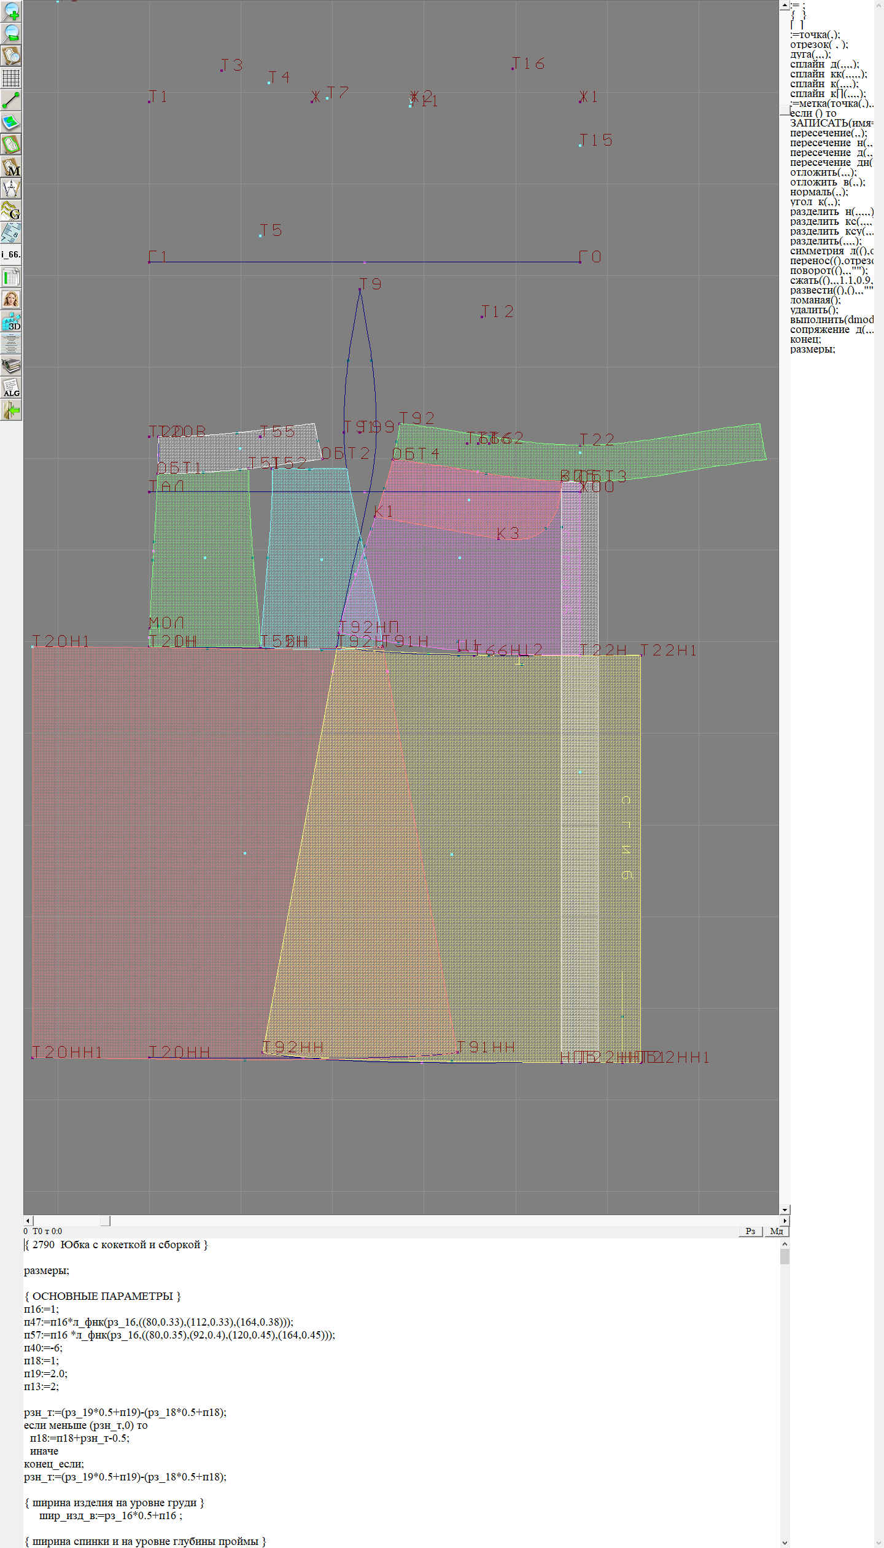Select 'размеры;' in the command list
Screen dimensions: 884x1548
[812, 349]
